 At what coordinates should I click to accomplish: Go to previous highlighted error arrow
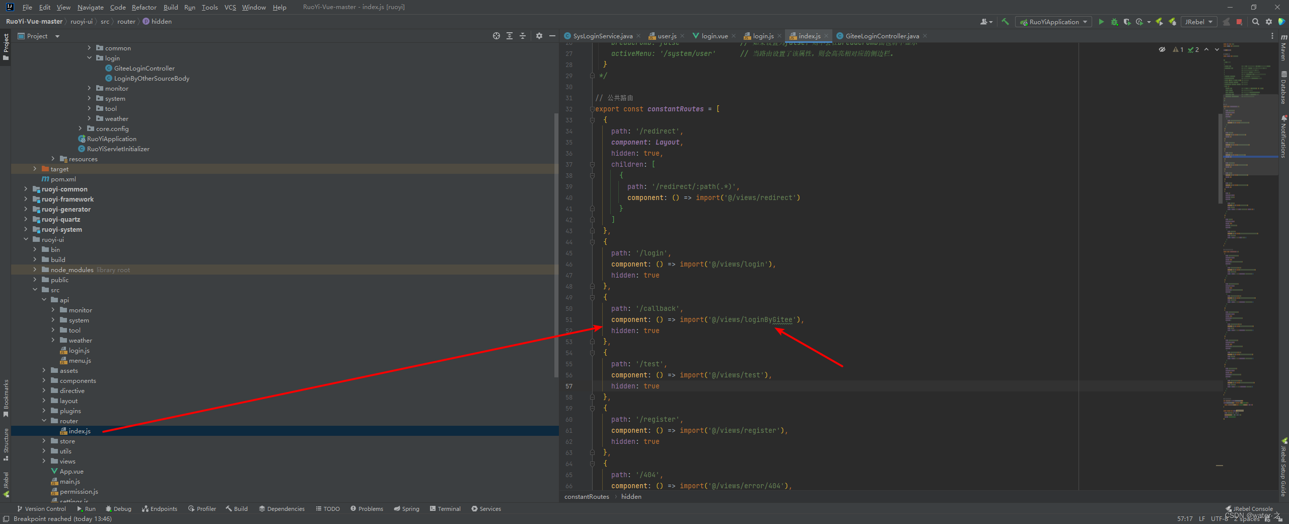click(x=1206, y=49)
